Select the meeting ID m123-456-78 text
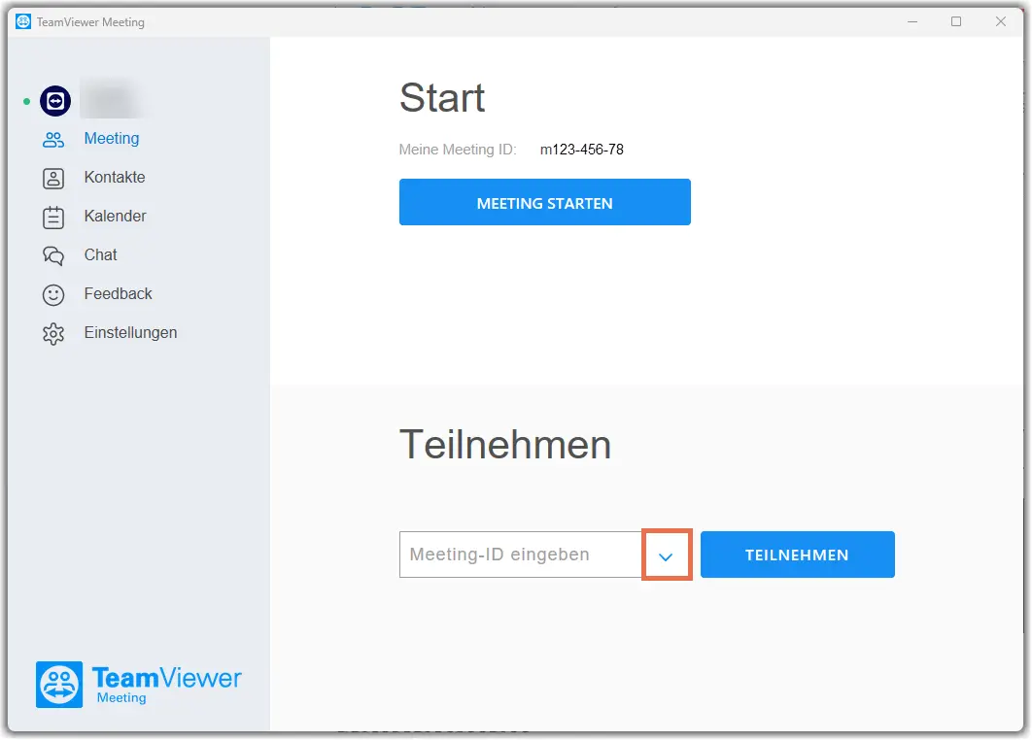This screenshot has height=740, width=1032. 582,150
